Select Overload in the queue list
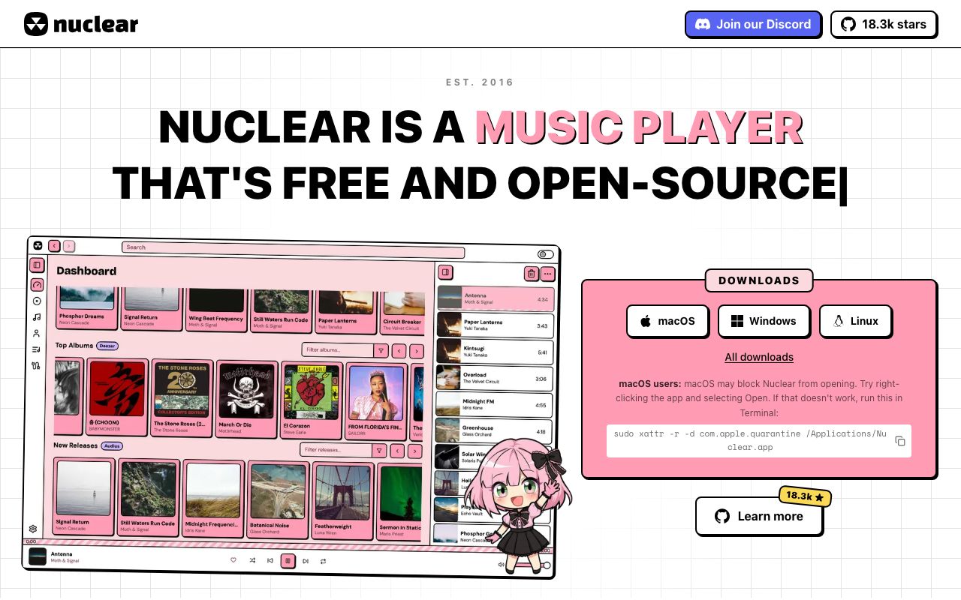The height and width of the screenshot is (600, 961). 495,378
